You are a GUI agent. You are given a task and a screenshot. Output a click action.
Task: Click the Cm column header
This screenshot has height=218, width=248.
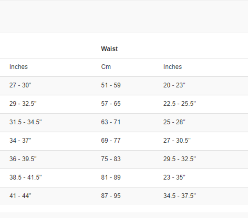click(x=106, y=67)
